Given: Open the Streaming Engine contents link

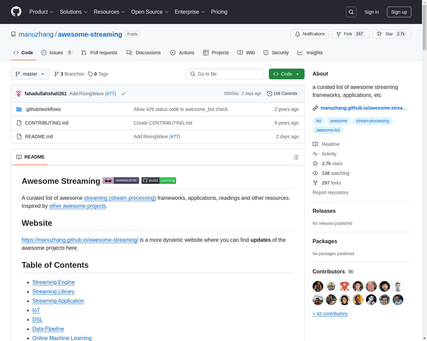Looking at the screenshot, I should pyautogui.click(x=53, y=282).
